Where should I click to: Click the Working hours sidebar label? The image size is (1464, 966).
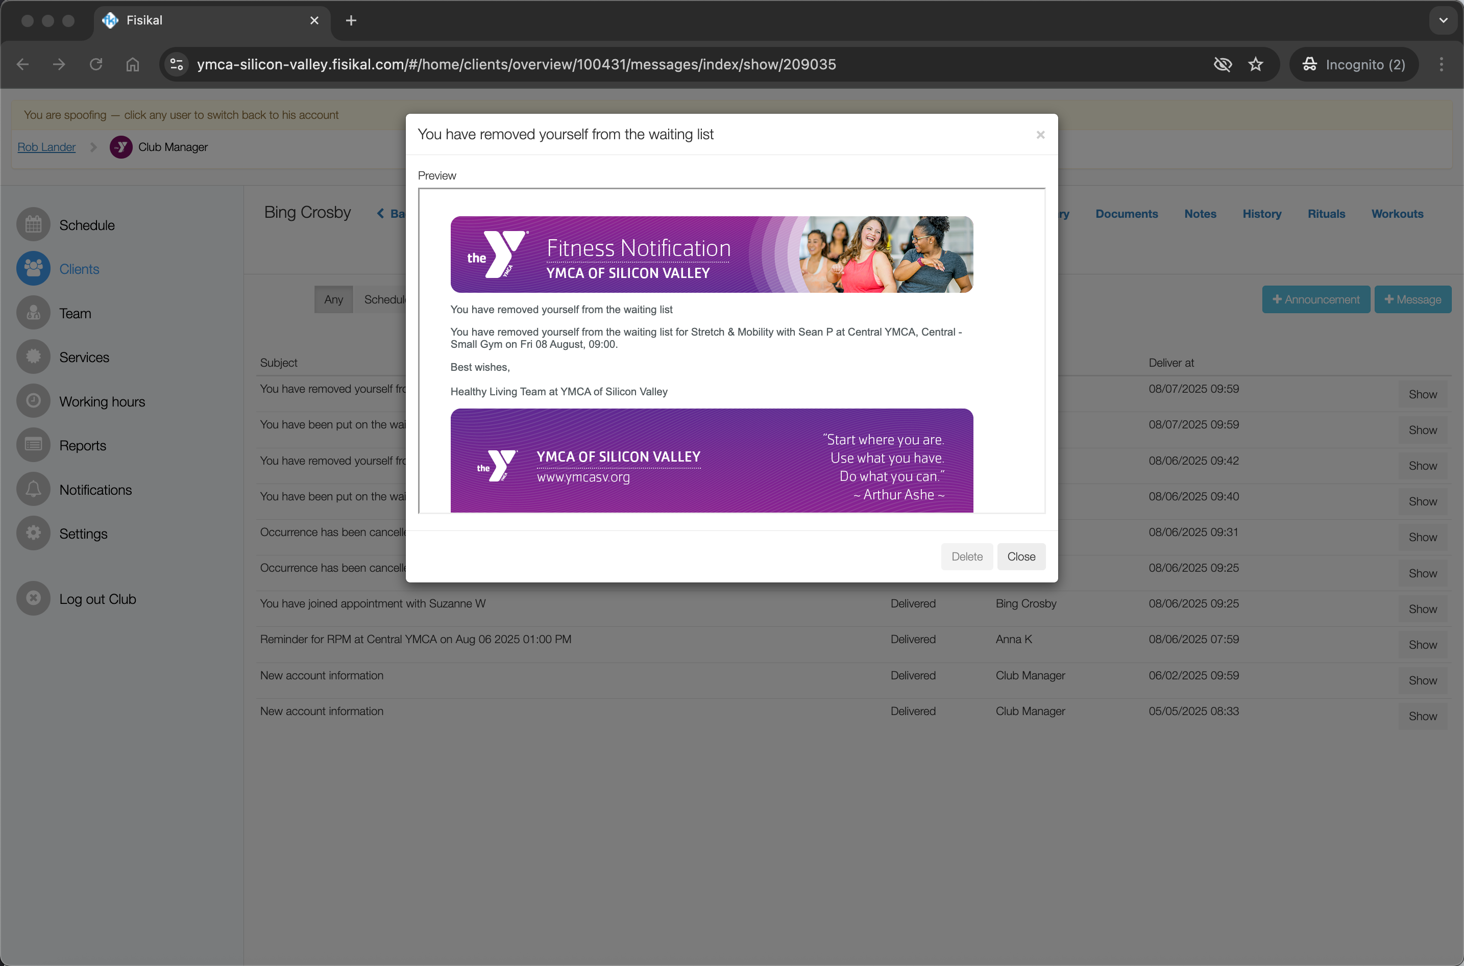pyautogui.click(x=102, y=402)
